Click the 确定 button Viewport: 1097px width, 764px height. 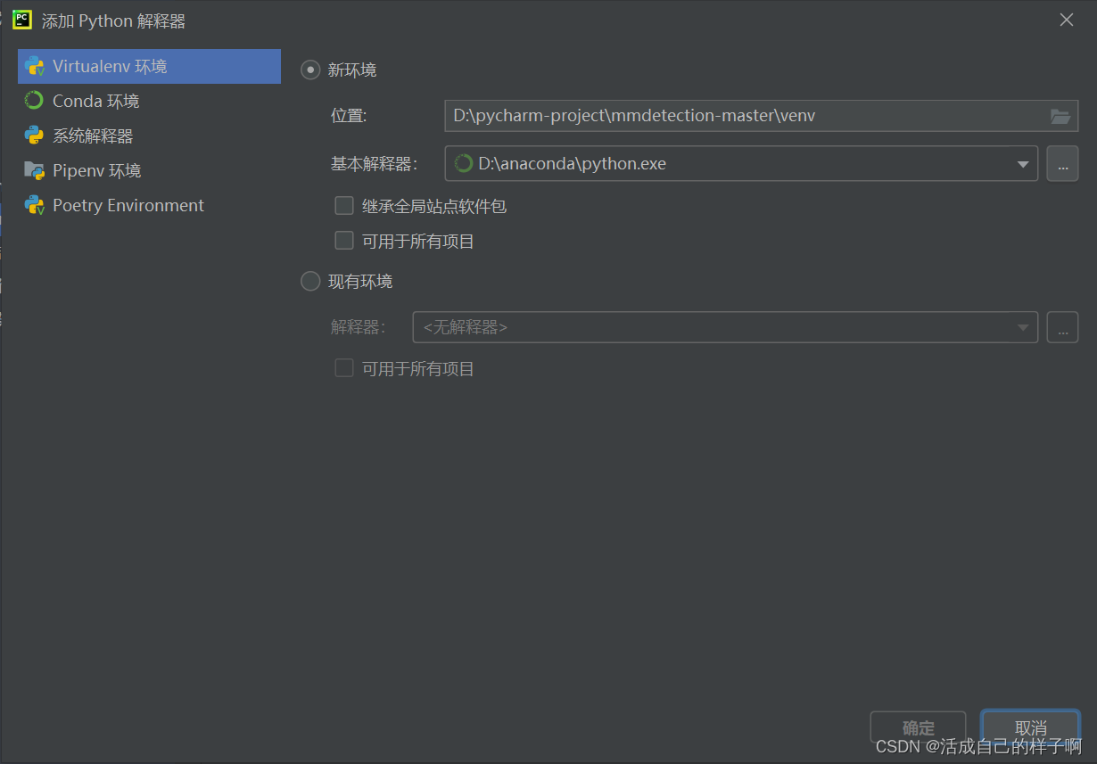(918, 727)
